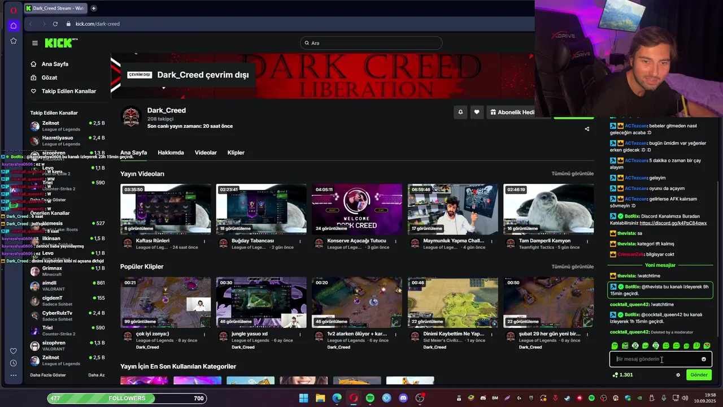Play the Dinimi Kaybettim Ne Yap... clip
This screenshot has width=723, height=407.
(x=453, y=302)
